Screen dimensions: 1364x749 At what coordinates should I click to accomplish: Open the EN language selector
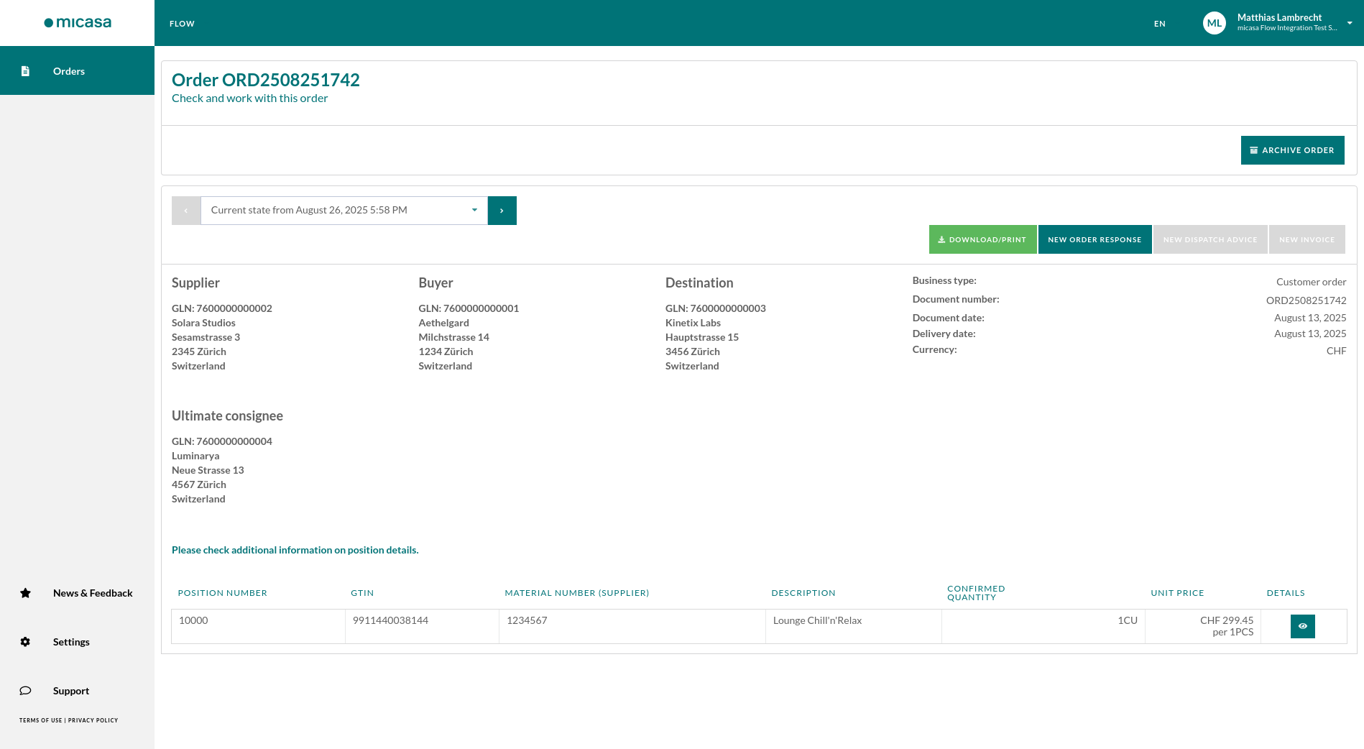coord(1160,24)
